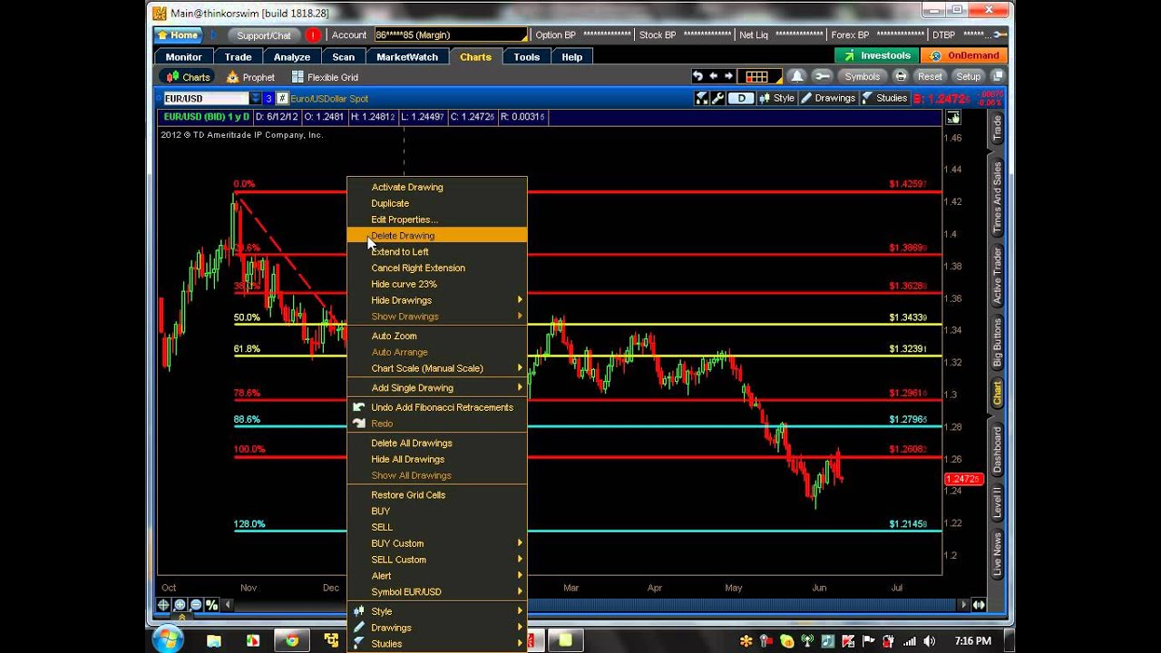The height and width of the screenshot is (653, 1161).
Task: Open the Help tab
Action: point(571,56)
